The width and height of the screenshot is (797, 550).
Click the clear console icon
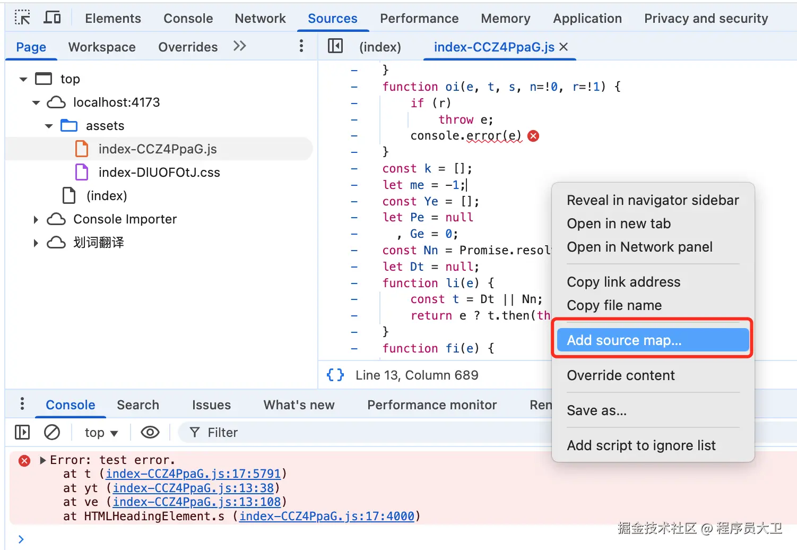(x=52, y=433)
